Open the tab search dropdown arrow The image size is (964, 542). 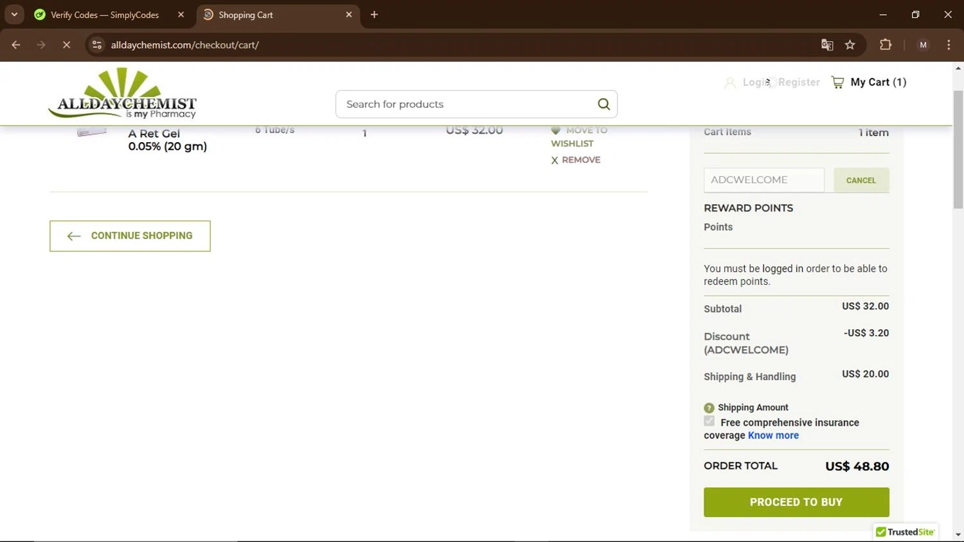click(14, 14)
